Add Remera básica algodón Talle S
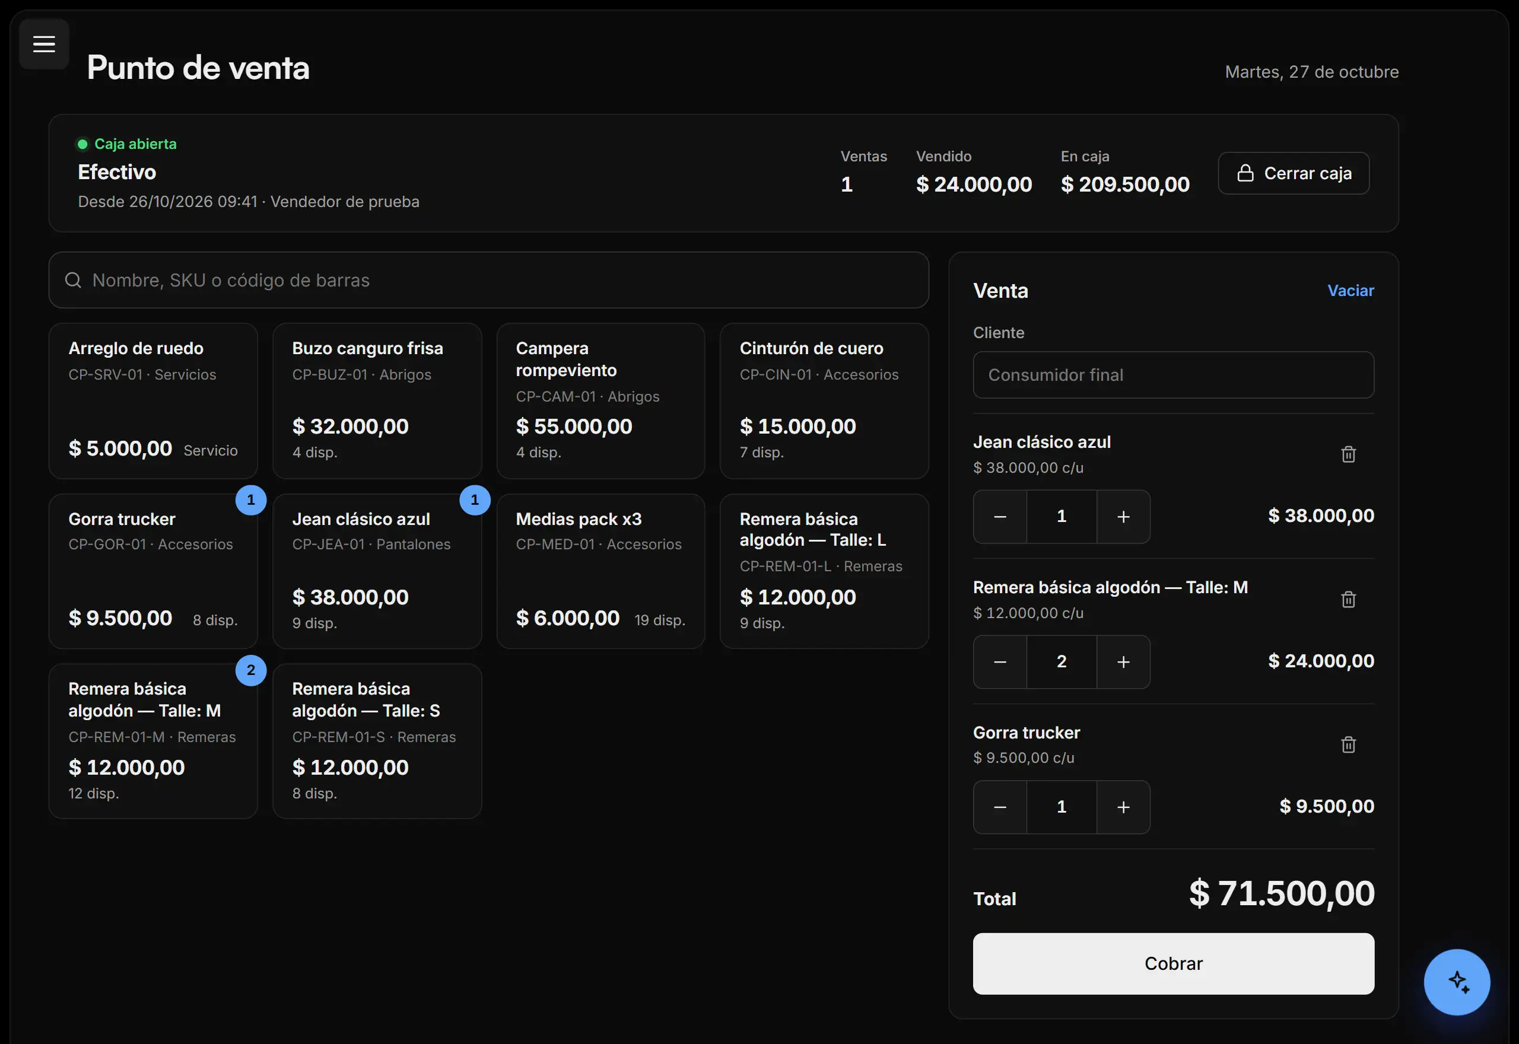1519x1044 pixels. [x=377, y=741]
